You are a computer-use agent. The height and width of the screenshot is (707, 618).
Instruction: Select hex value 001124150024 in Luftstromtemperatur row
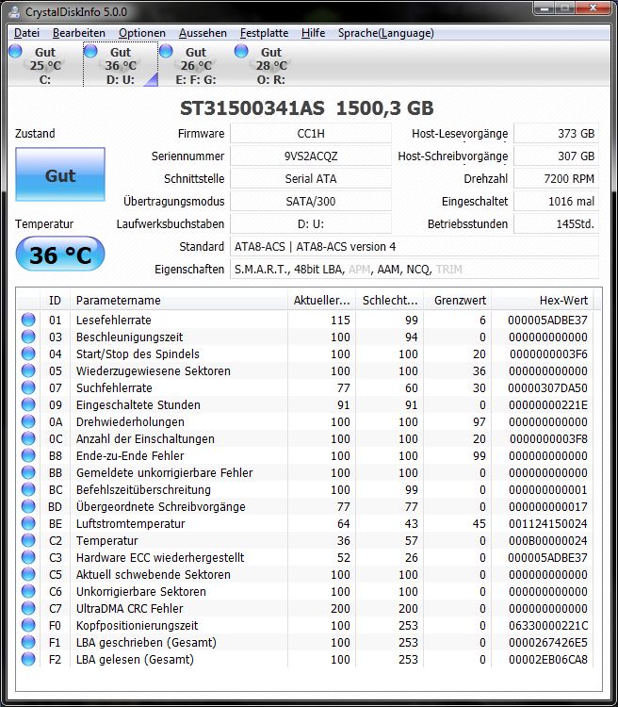tap(547, 523)
